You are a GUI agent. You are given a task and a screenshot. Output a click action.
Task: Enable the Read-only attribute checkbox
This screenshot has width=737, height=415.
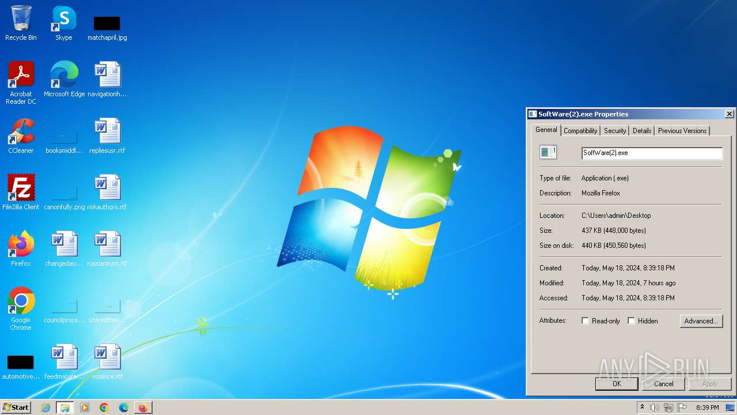585,321
